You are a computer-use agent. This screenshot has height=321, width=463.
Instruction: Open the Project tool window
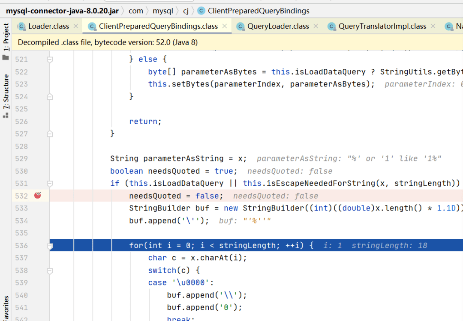tap(6, 41)
